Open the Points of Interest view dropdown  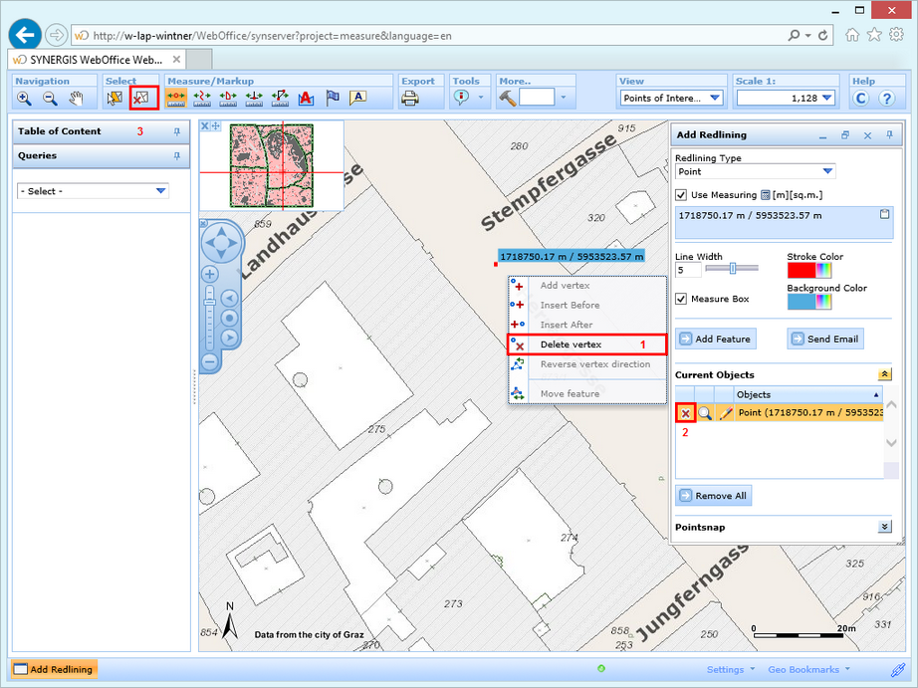(x=715, y=98)
